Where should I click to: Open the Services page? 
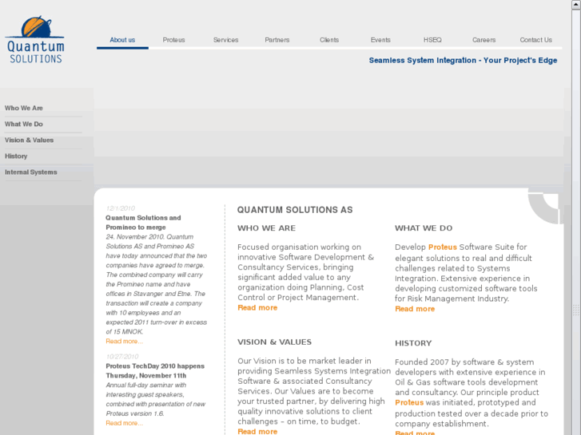pyautogui.click(x=225, y=40)
